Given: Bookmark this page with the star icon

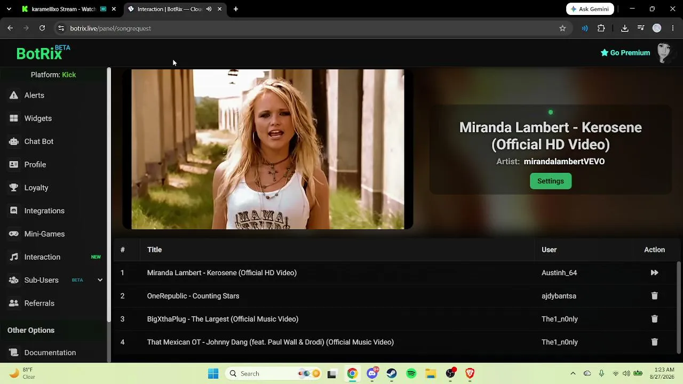Looking at the screenshot, I should pos(562,28).
